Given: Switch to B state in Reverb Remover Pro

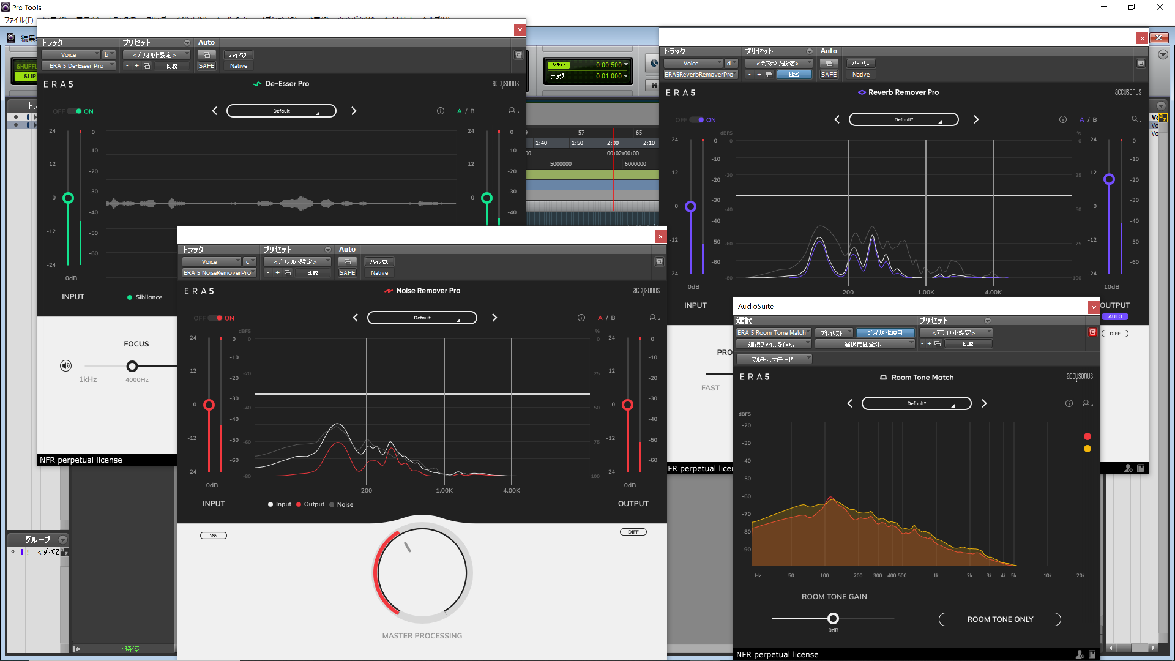Looking at the screenshot, I should tap(1095, 120).
